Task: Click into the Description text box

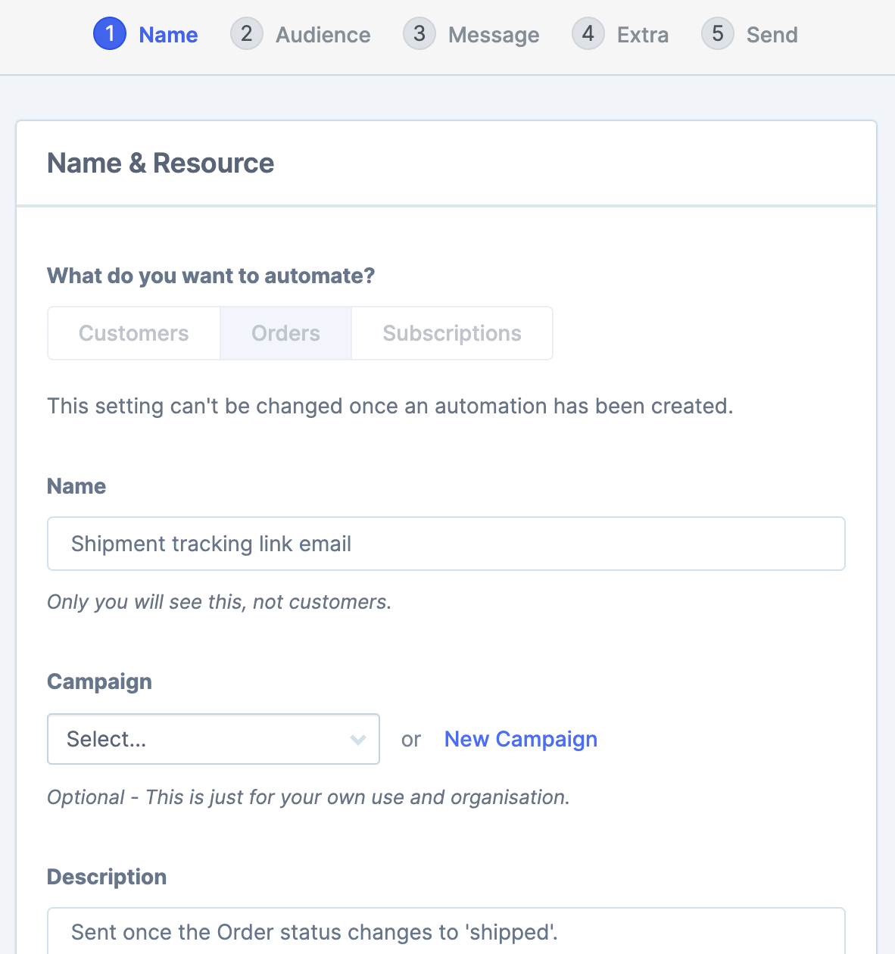Action: [x=446, y=932]
